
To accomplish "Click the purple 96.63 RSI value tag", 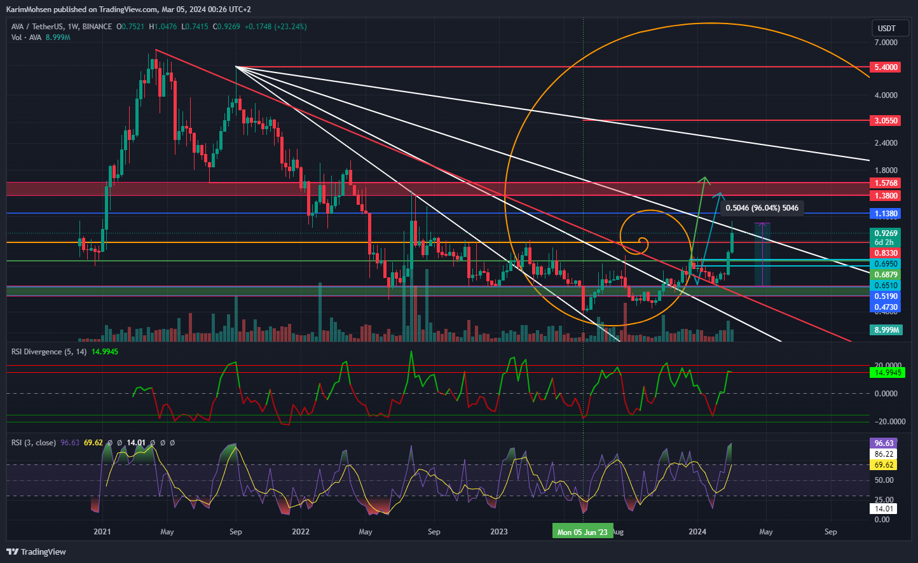I will pyautogui.click(x=884, y=443).
